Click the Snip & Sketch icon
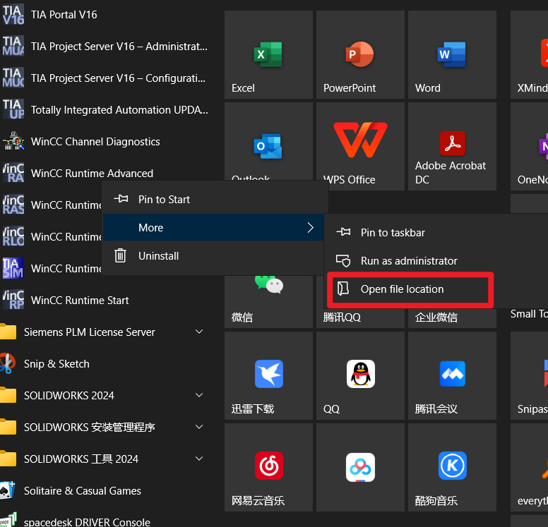 coord(8,363)
